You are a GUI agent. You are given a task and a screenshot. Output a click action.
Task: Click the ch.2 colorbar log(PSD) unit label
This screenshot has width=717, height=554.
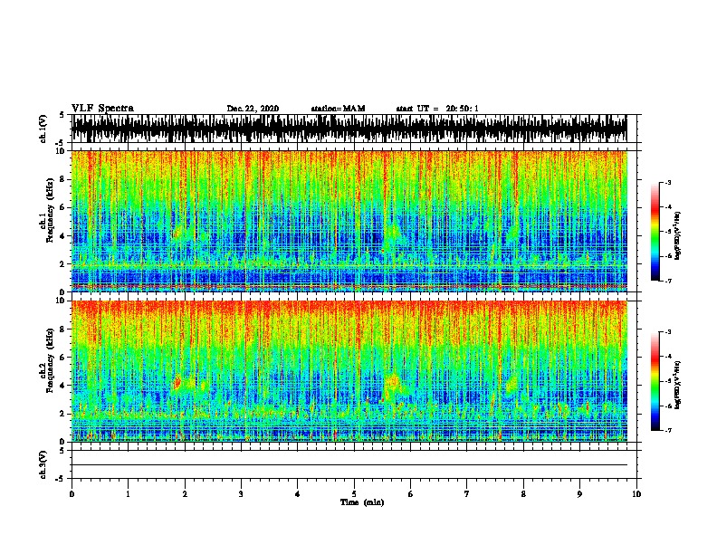coord(678,385)
